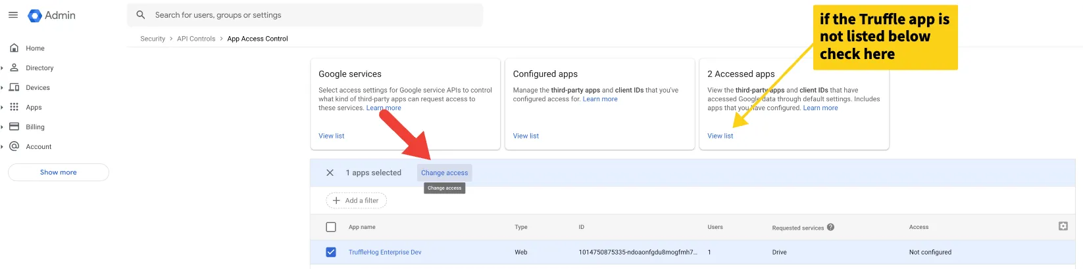This screenshot has width=1083, height=269.
Task: Click the search magnifier icon
Action: click(x=141, y=14)
